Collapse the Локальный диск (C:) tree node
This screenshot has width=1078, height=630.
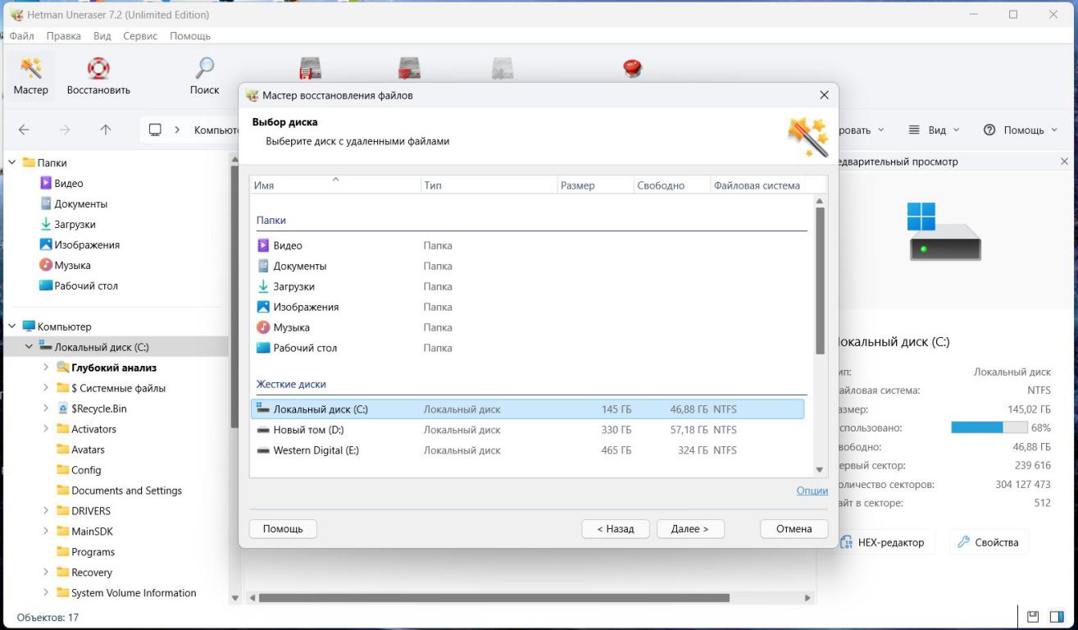coord(30,347)
